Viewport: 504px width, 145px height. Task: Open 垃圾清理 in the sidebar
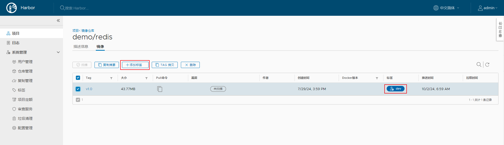(x=25, y=118)
